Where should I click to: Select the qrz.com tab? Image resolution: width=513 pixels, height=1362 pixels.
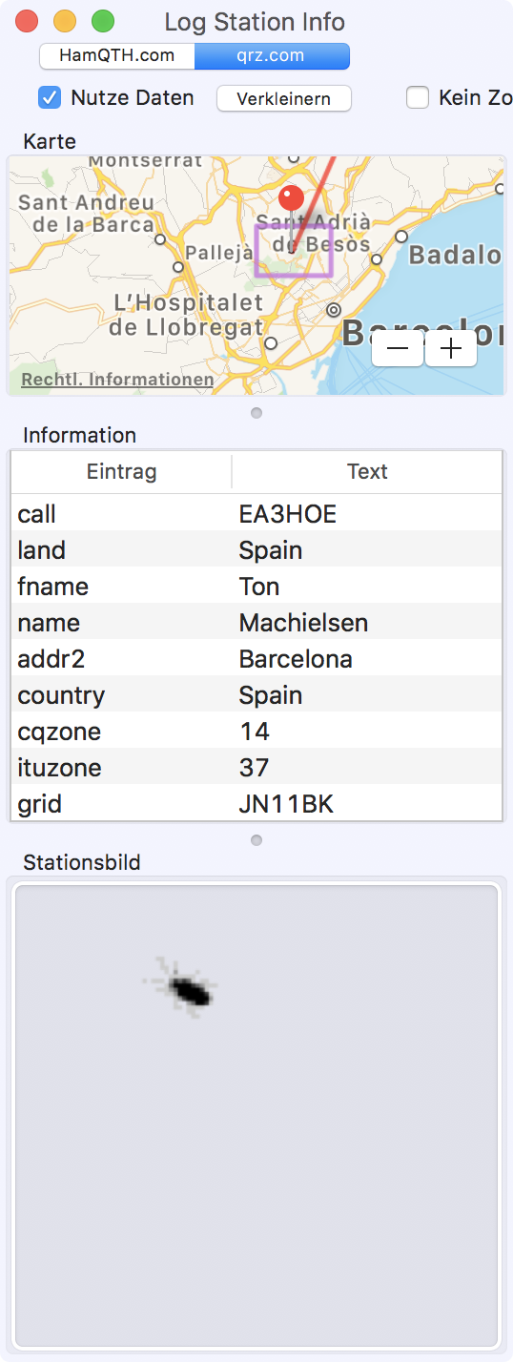pyautogui.click(x=272, y=55)
